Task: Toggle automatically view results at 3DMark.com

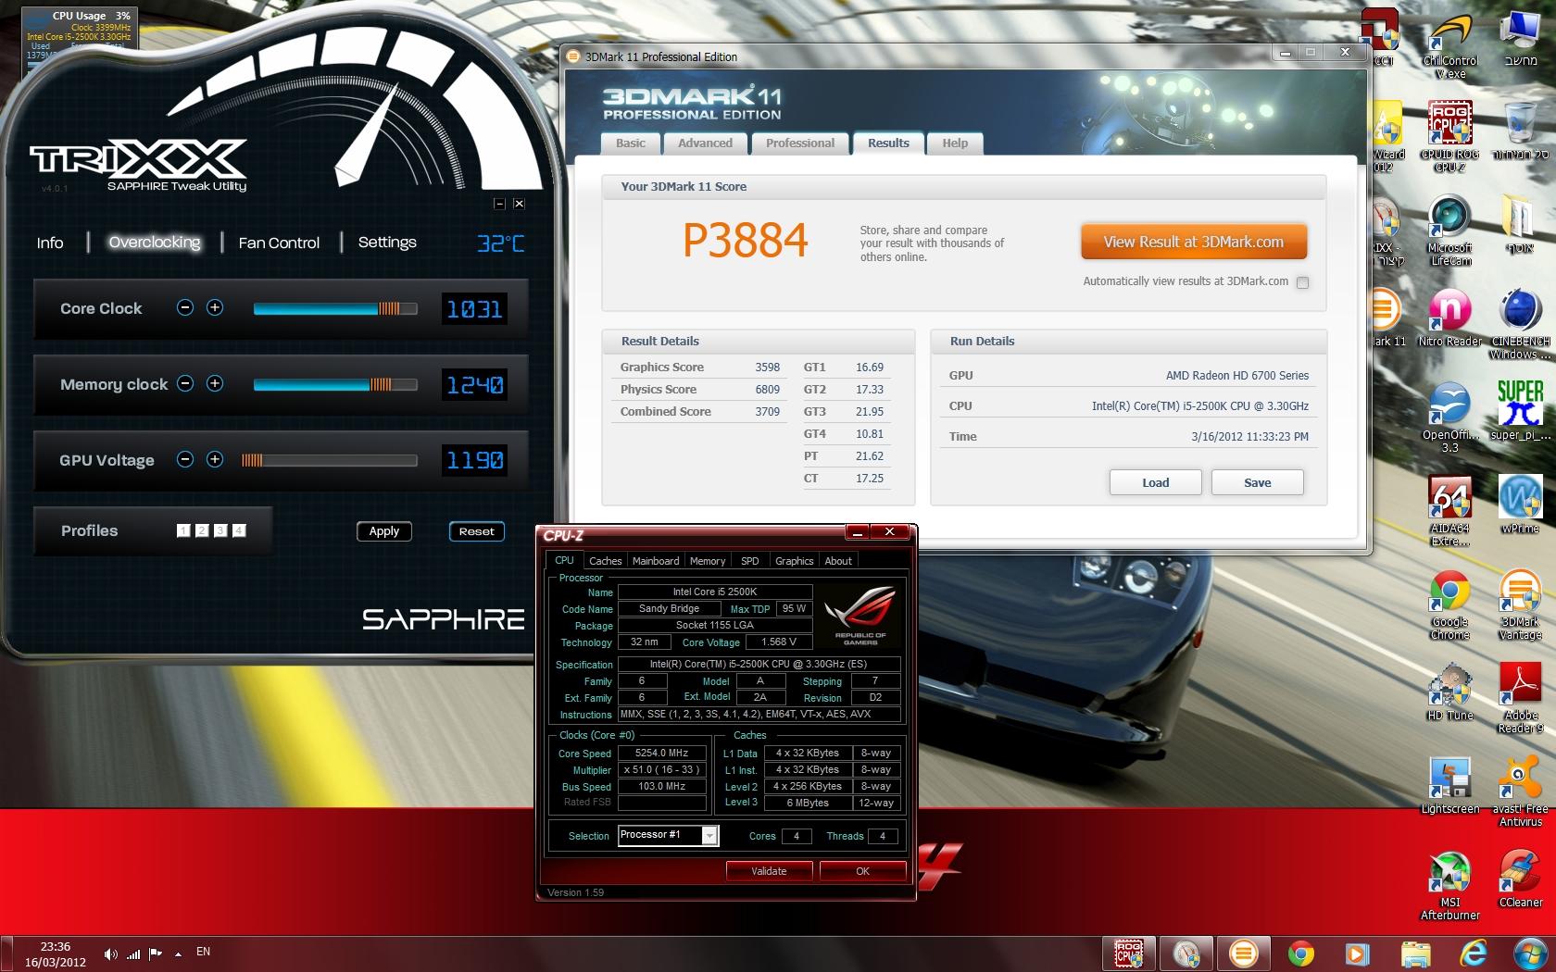Action: point(1303,282)
